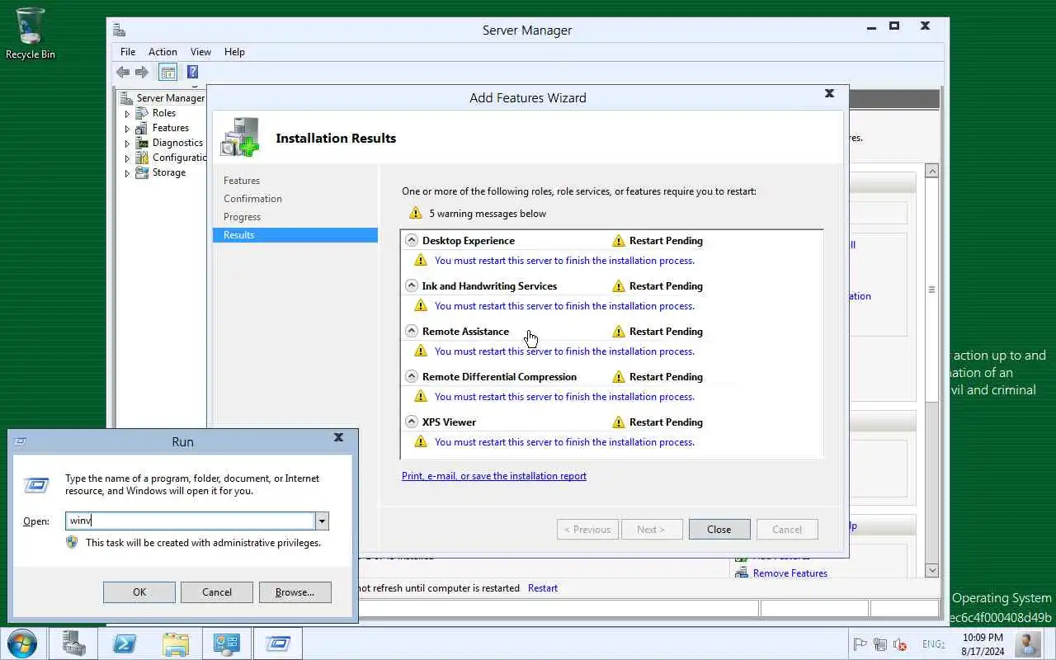
Task: Open the print, e-mail, or save report link
Action: [494, 476]
